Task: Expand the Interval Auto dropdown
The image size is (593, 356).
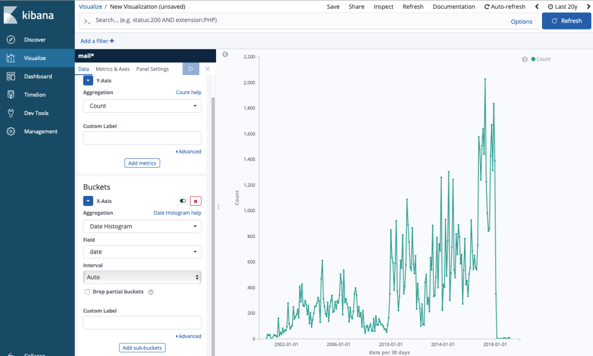Action: pos(142,277)
